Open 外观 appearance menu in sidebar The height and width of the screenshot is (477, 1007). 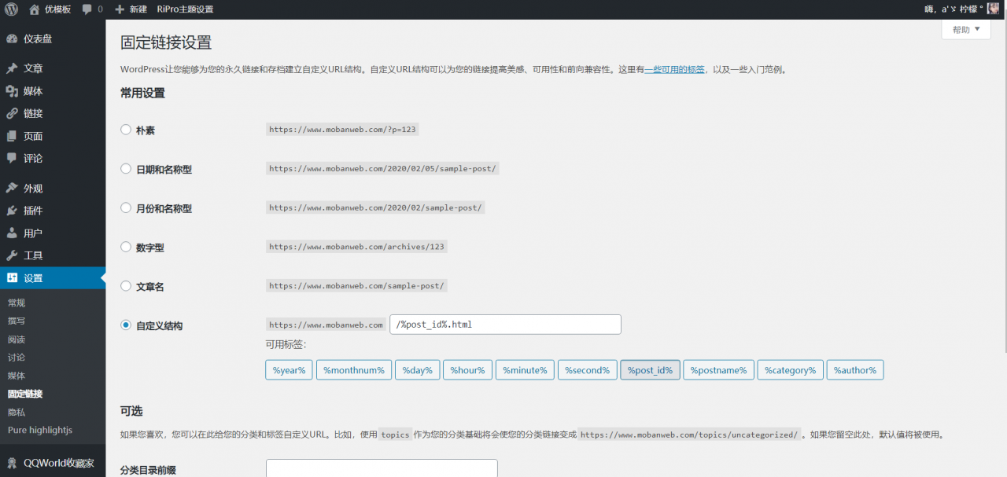33,189
